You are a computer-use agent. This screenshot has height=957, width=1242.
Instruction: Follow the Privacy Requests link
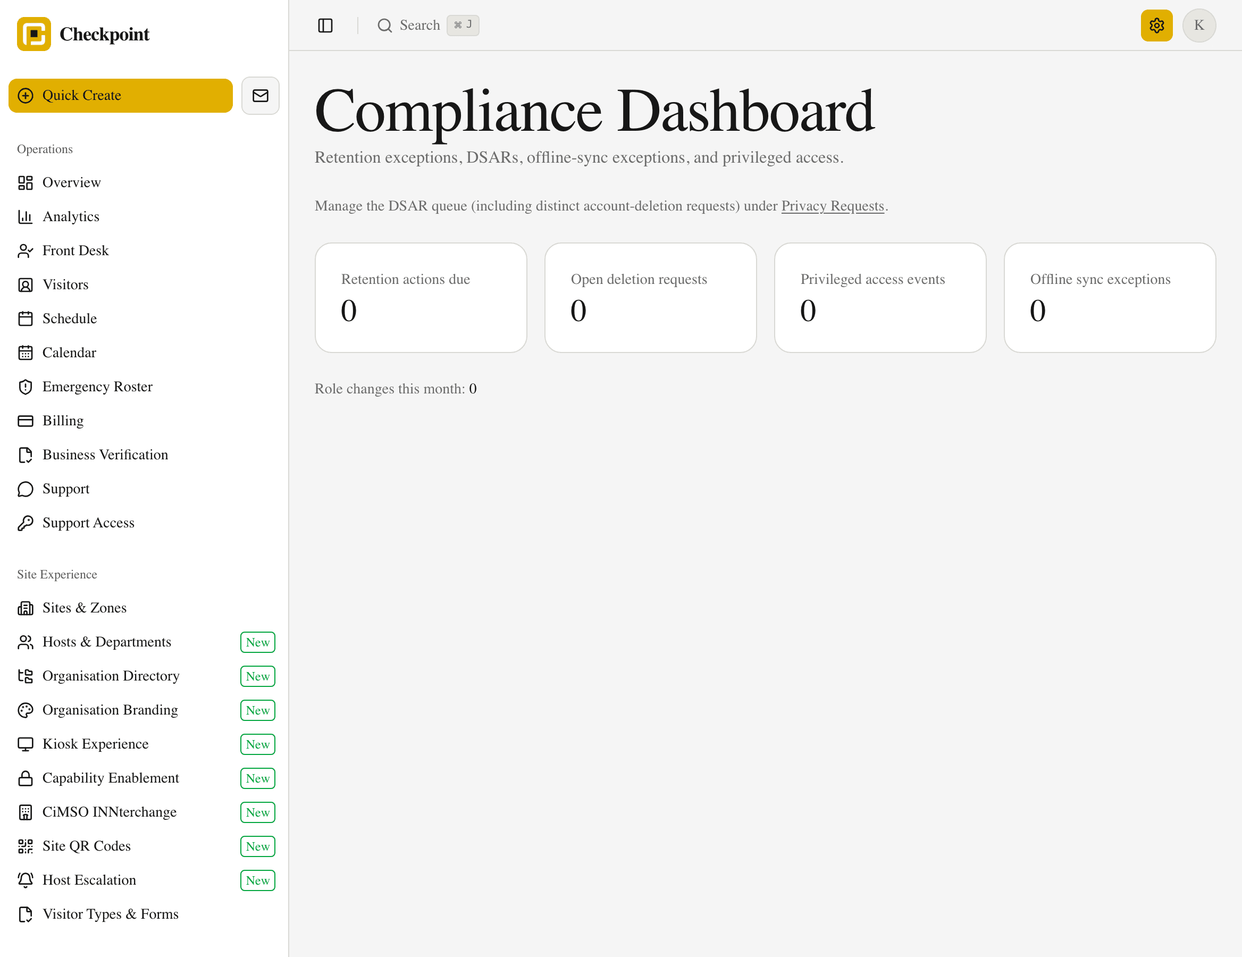click(833, 206)
